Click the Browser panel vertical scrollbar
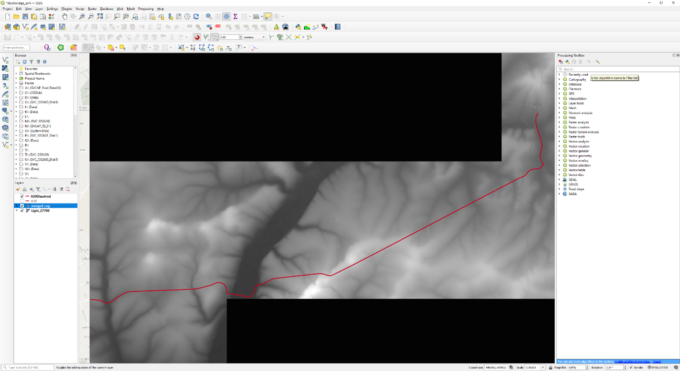Image resolution: width=680 pixels, height=371 pixels. click(75, 123)
